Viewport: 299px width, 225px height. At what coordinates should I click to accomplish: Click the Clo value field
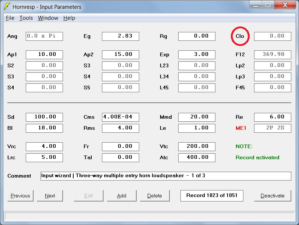[272, 36]
